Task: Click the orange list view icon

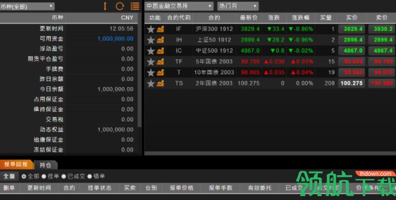Action: (x=135, y=6)
